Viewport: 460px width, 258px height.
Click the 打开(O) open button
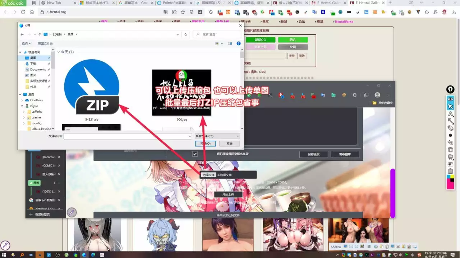(206, 144)
